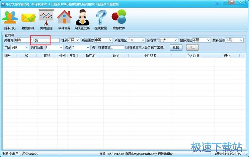Click the remaining time 0天0小时14分31秒
249x157 pixels.
pyautogui.click(x=228, y=154)
